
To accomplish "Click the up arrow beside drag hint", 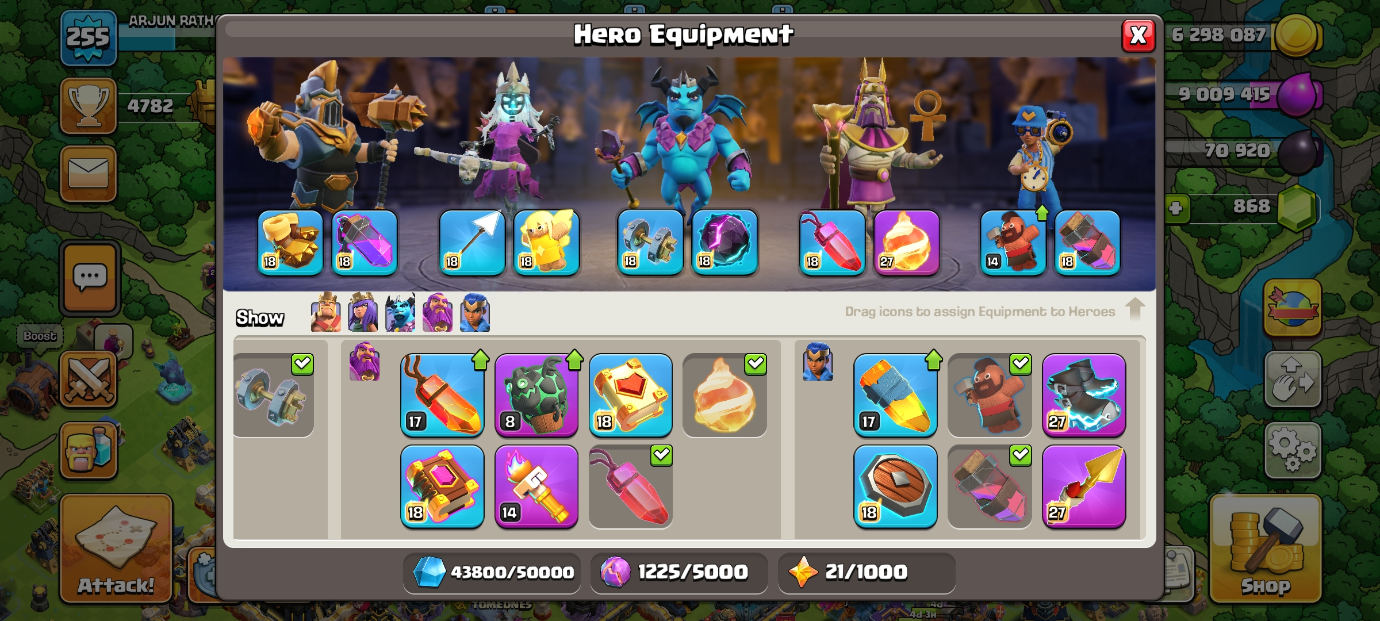I will coord(1135,309).
